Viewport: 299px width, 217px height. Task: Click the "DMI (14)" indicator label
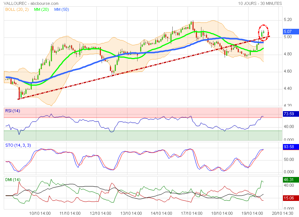(x=13, y=180)
